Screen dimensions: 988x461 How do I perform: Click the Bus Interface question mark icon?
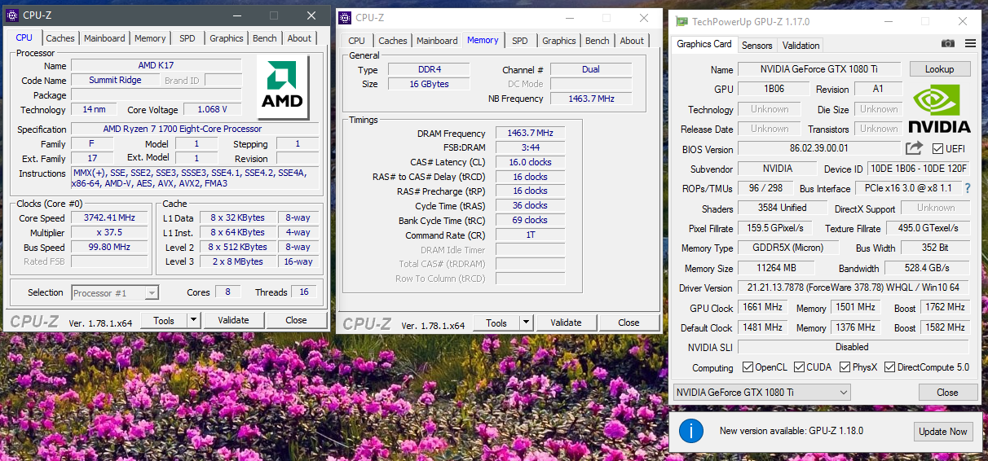pyautogui.click(x=967, y=188)
